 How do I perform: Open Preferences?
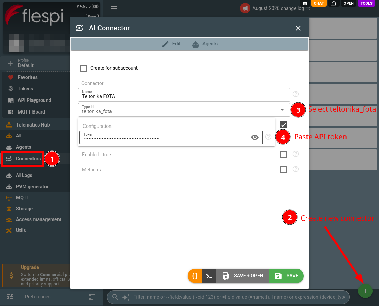pyautogui.click(x=38, y=297)
